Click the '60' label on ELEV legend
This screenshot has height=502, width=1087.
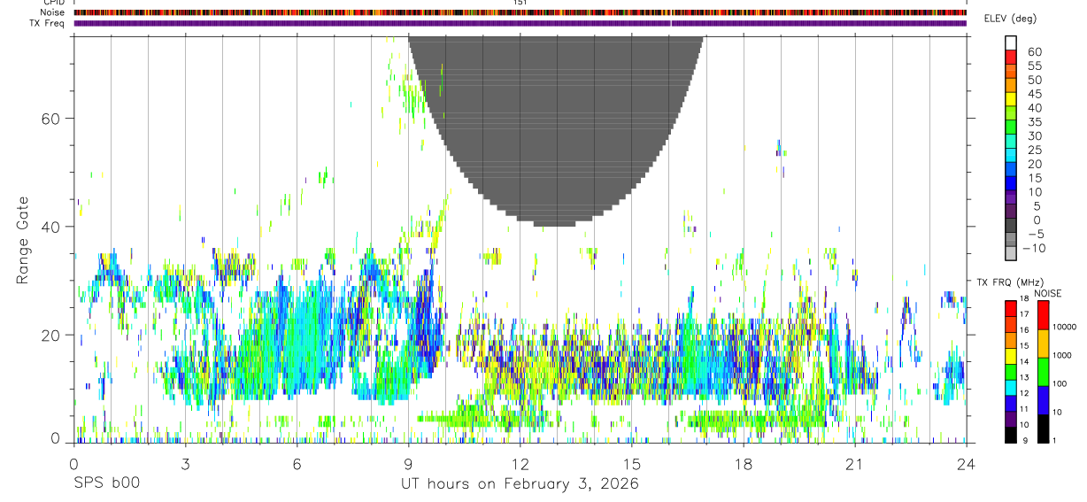point(1034,51)
